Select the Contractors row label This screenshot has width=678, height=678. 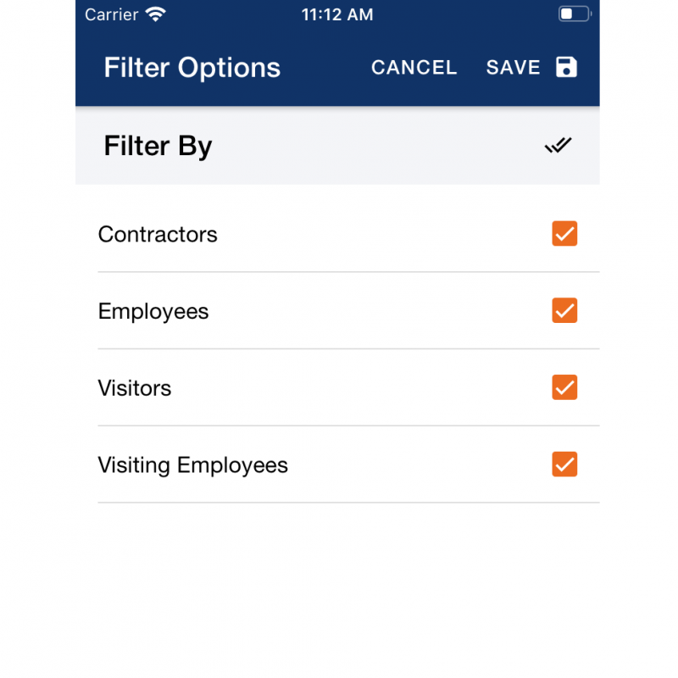point(158,235)
